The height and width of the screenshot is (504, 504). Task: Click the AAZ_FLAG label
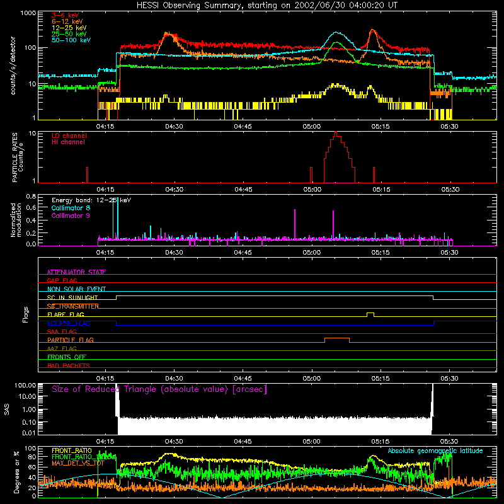click(x=62, y=348)
